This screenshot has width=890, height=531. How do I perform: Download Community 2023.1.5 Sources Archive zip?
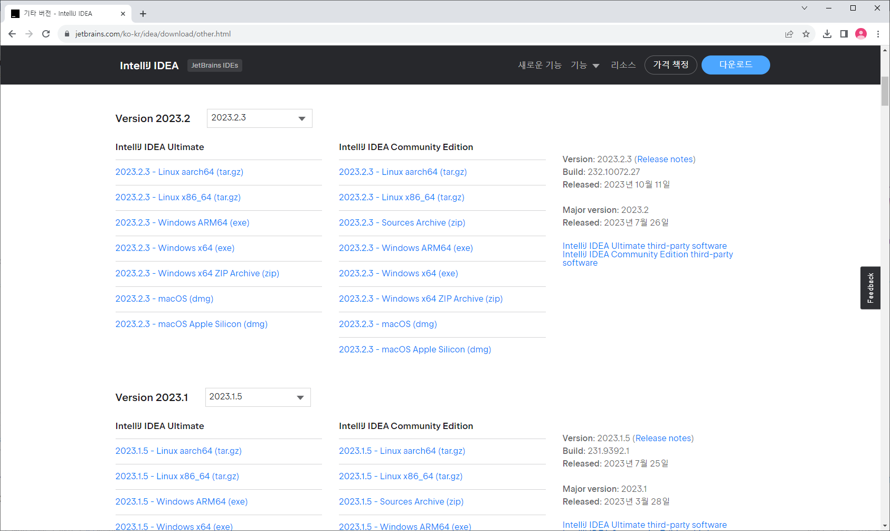(x=401, y=502)
